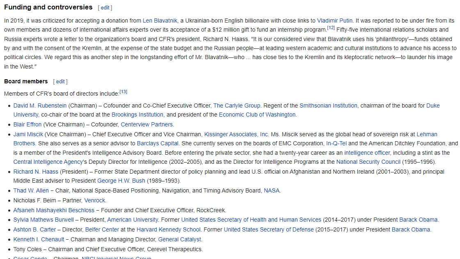Click 'RockCreek' text in Beschloss entry
This screenshot has width=460, height=259.
(211, 210)
